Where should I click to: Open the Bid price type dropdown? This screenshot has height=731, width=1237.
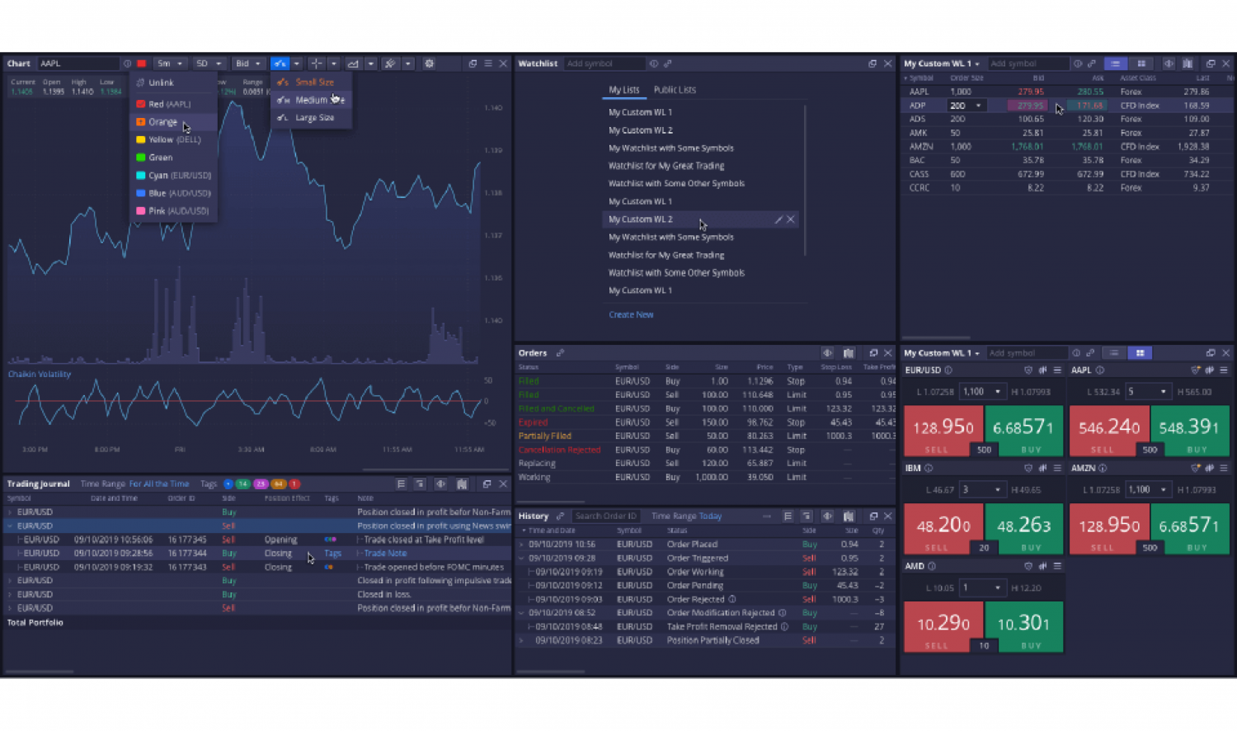pos(247,63)
